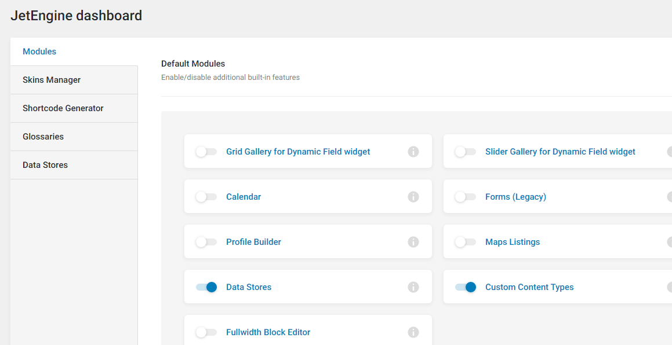
Task: Toggle Forms (Legacy) module on
Action: 466,197
